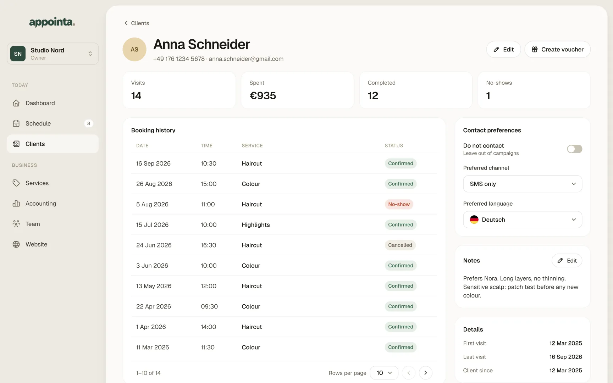Select Services in the sidebar

pyautogui.click(x=53, y=183)
